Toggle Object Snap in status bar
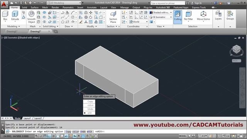Viewport: 247px width, 139px height. coord(58,136)
